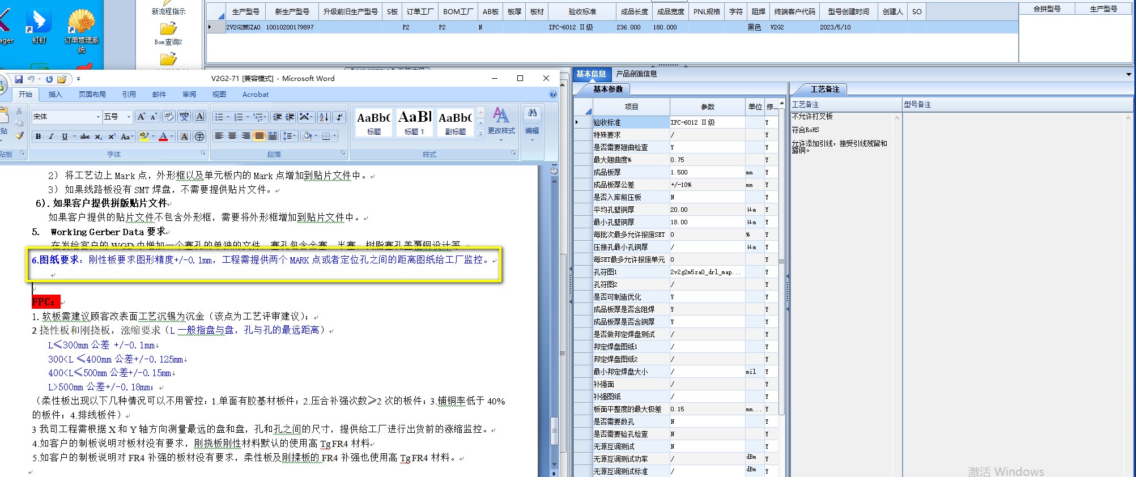
Task: Switch to the 审阅 ribbon tab
Action: tap(189, 95)
